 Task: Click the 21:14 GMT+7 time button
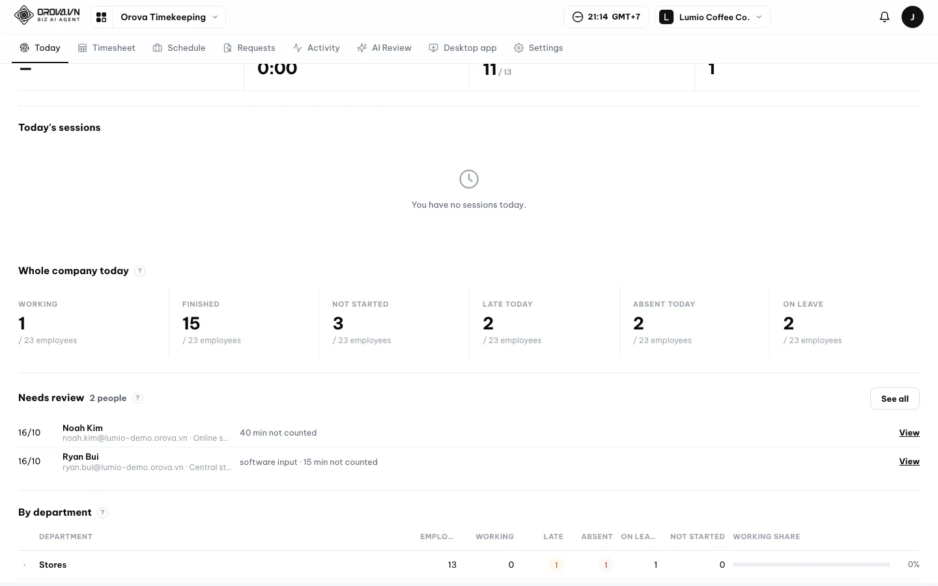pos(606,17)
